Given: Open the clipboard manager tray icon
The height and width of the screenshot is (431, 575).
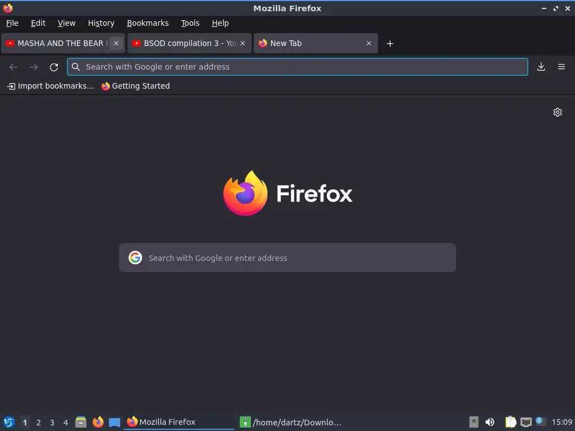Looking at the screenshot, I should [510, 422].
